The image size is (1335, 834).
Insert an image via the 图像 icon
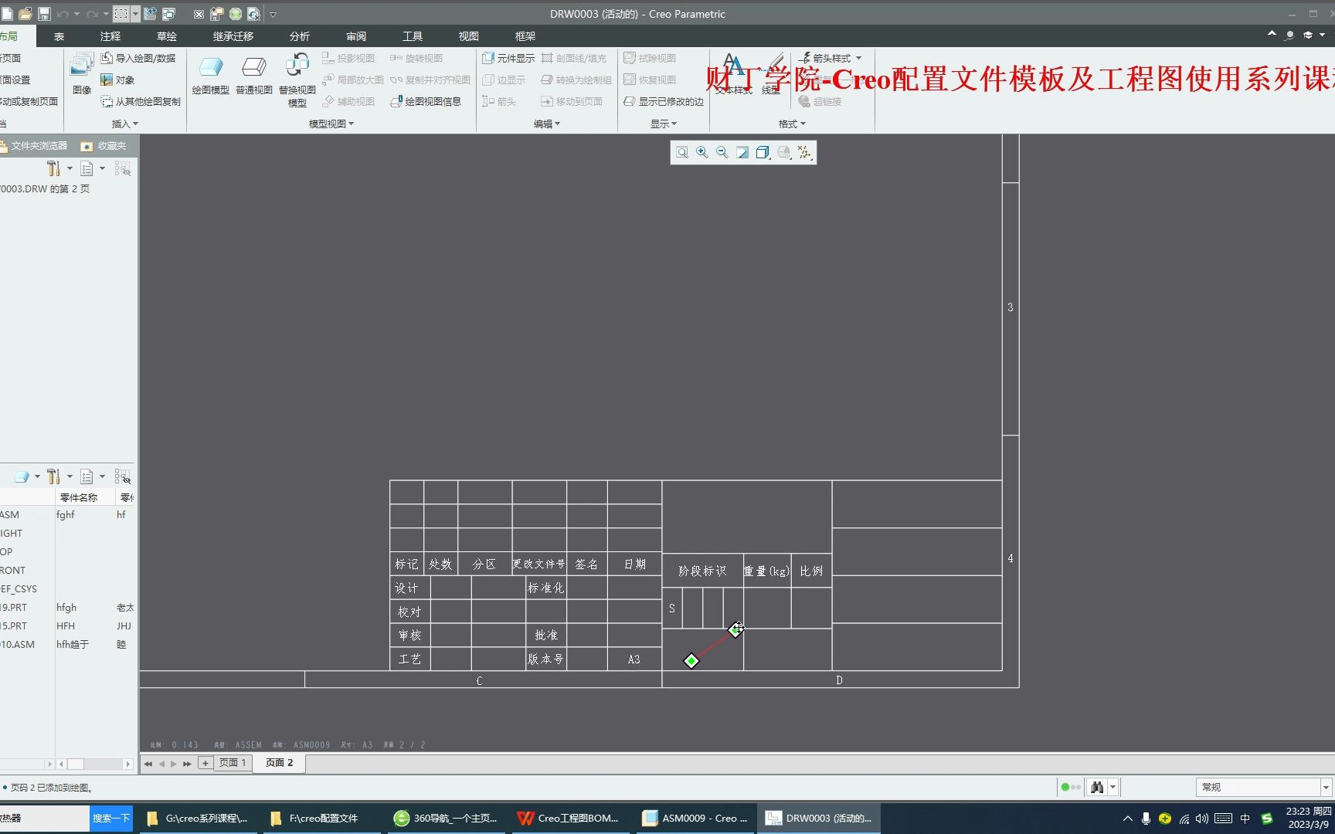81,73
